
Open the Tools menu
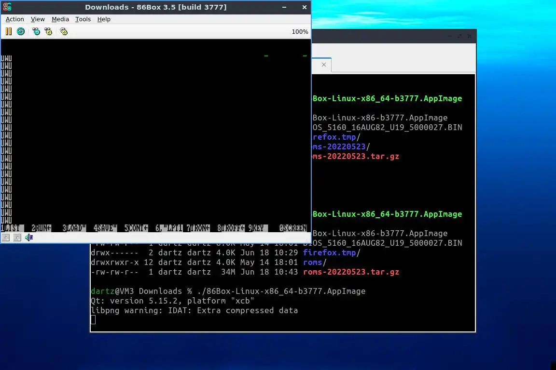click(x=83, y=19)
